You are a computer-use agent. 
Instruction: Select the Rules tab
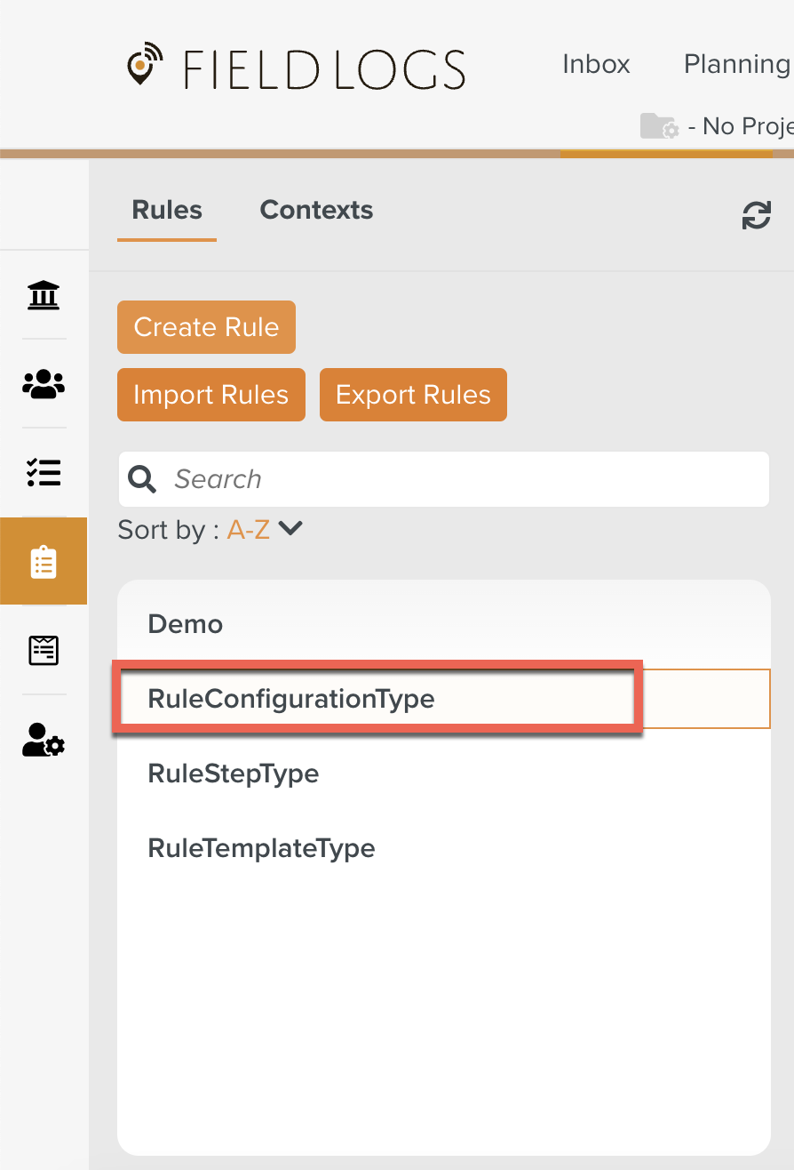click(167, 211)
